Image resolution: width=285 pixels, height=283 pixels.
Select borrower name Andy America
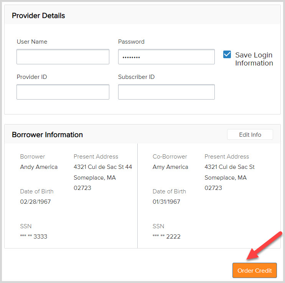click(39, 167)
